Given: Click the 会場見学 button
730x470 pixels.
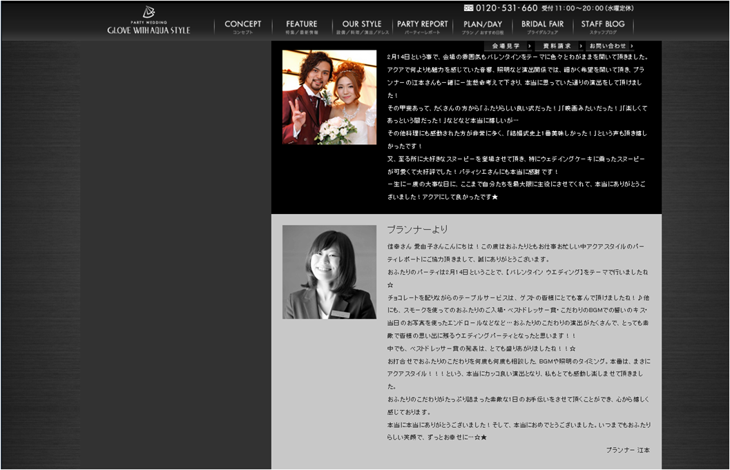Looking at the screenshot, I should [x=506, y=46].
